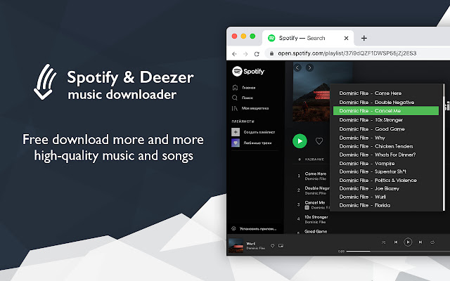Click the download list scrollbar
Screen dimensions: 450x281
pos(444,148)
